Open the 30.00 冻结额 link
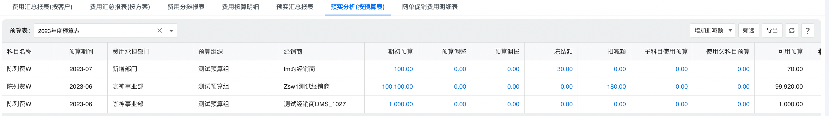Screen dimensions: 829x116 click(565, 69)
